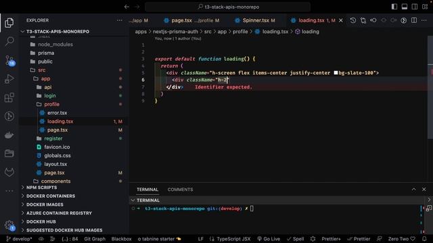Image resolution: width=433 pixels, height=243 pixels.
Task: Expand the AZURE CONTAINER REGISTRY section
Action: tap(59, 213)
